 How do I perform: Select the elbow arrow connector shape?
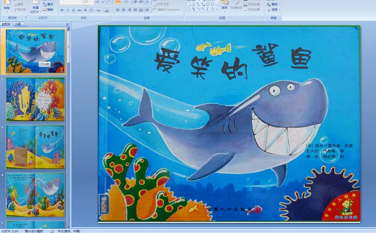pyautogui.click(x=203, y=4)
